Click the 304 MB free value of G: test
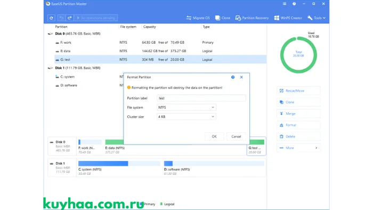Viewport: 373px width, 210px height. [148, 60]
